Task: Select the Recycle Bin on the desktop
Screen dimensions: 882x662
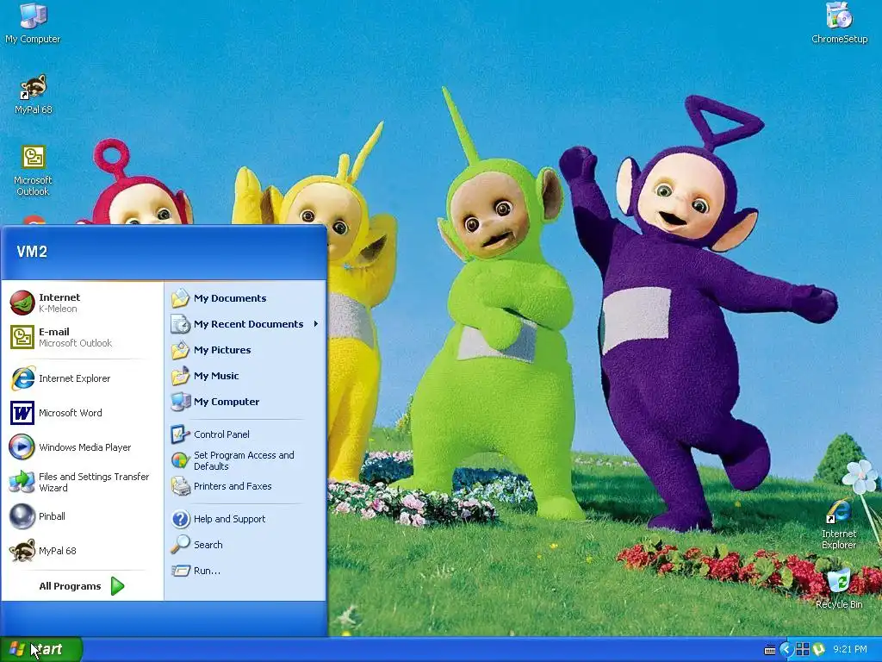Action: pos(839,589)
